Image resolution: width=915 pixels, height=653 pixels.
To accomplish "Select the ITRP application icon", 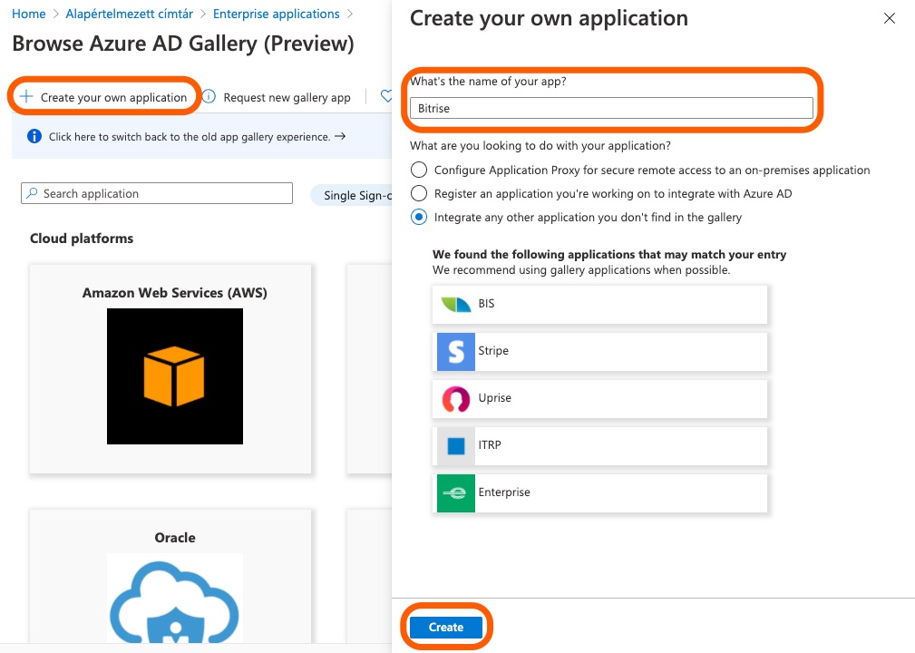I will (x=454, y=445).
